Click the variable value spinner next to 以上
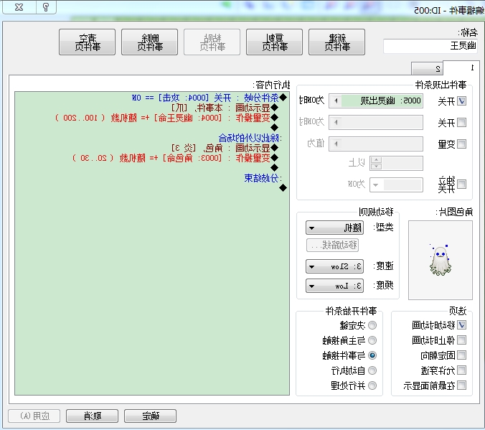 [376, 163]
